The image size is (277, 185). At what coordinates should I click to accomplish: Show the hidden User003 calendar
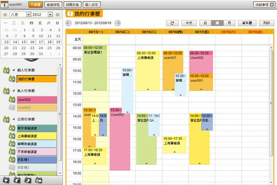[12, 107]
